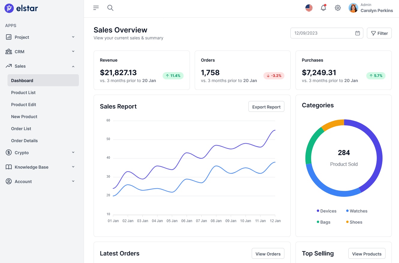Image resolution: width=399 pixels, height=263 pixels.
Task: Click the 12/09/2023 date input
Action: [327, 33]
